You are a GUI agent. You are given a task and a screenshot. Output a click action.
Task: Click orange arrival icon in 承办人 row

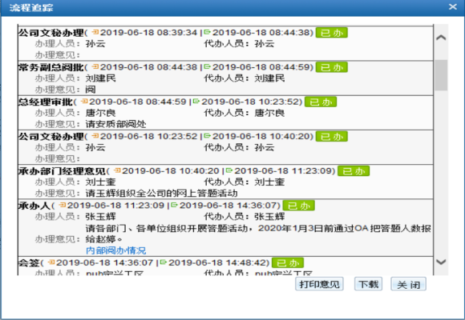(63, 205)
